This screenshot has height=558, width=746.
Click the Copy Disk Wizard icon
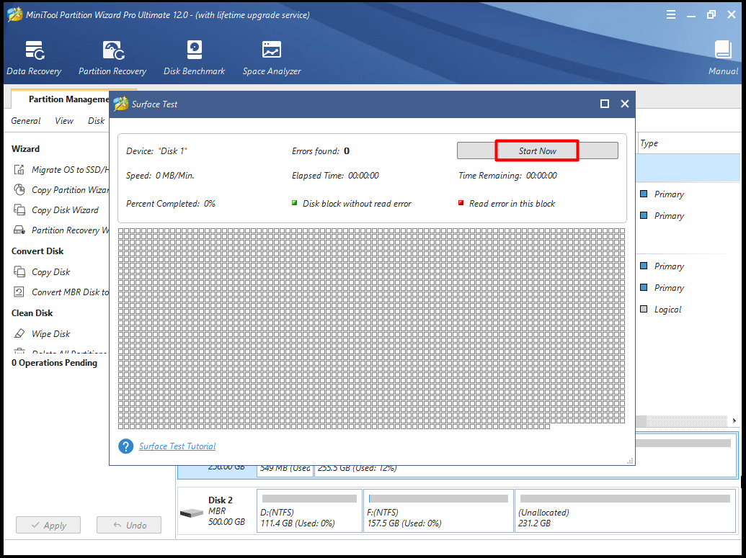(19, 210)
